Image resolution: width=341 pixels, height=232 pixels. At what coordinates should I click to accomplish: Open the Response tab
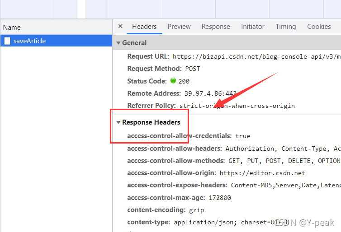[216, 27]
